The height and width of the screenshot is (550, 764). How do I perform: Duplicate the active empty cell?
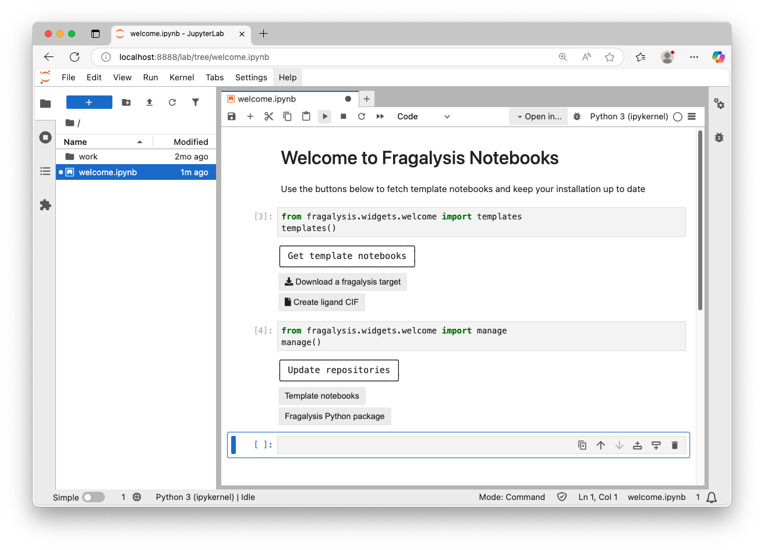pos(582,445)
